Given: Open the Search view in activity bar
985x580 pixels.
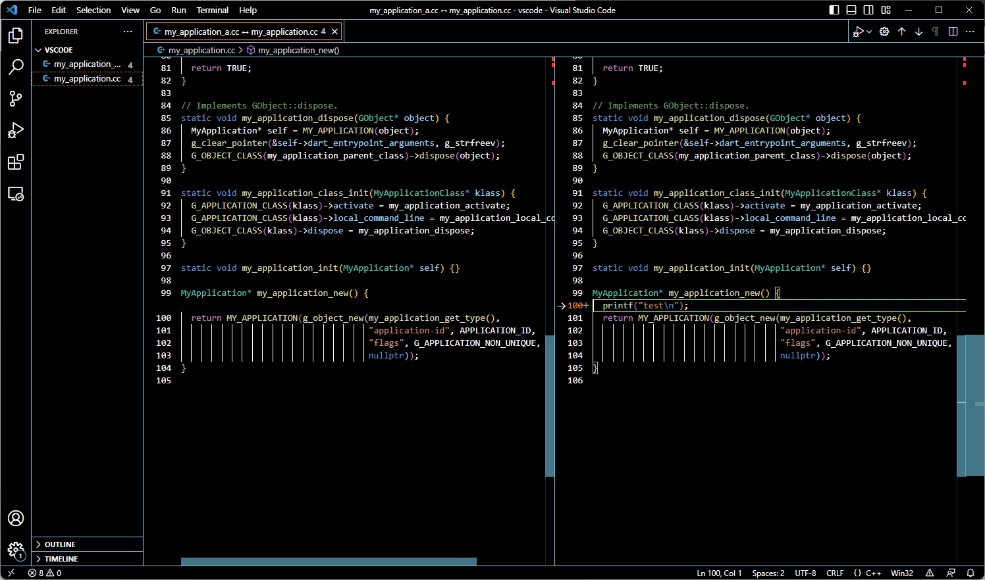Looking at the screenshot, I should tap(16, 66).
